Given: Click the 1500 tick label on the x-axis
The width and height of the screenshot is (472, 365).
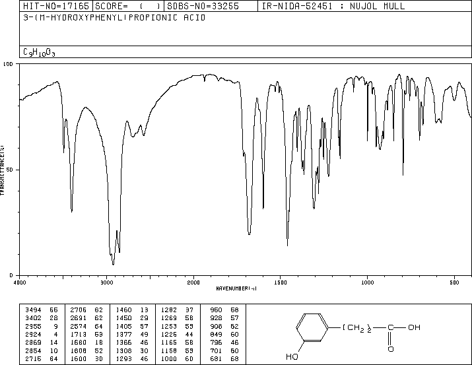Looking at the screenshot, I should [281, 282].
